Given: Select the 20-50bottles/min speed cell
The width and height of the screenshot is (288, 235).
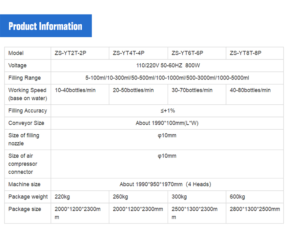Looking at the screenshot, I should click(x=133, y=90).
